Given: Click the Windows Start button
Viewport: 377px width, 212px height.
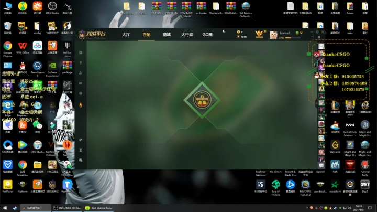Looking at the screenshot, I should click(5, 208).
